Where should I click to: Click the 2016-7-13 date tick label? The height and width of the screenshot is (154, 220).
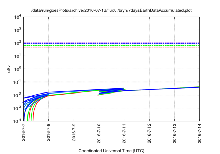(174, 135)
